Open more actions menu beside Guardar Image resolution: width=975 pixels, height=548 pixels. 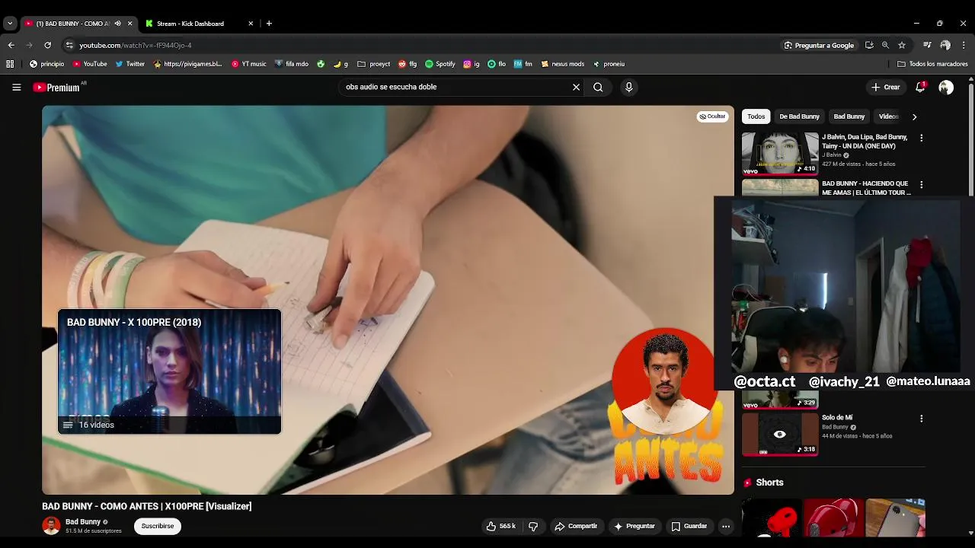726,526
